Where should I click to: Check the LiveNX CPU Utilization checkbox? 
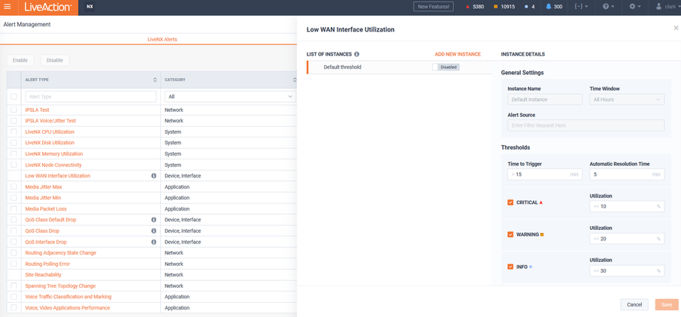(x=14, y=131)
